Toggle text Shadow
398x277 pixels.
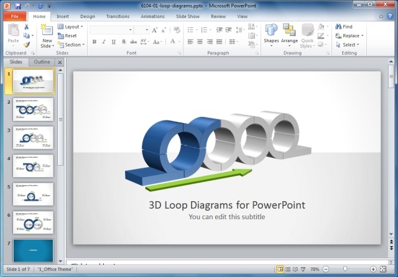click(124, 42)
